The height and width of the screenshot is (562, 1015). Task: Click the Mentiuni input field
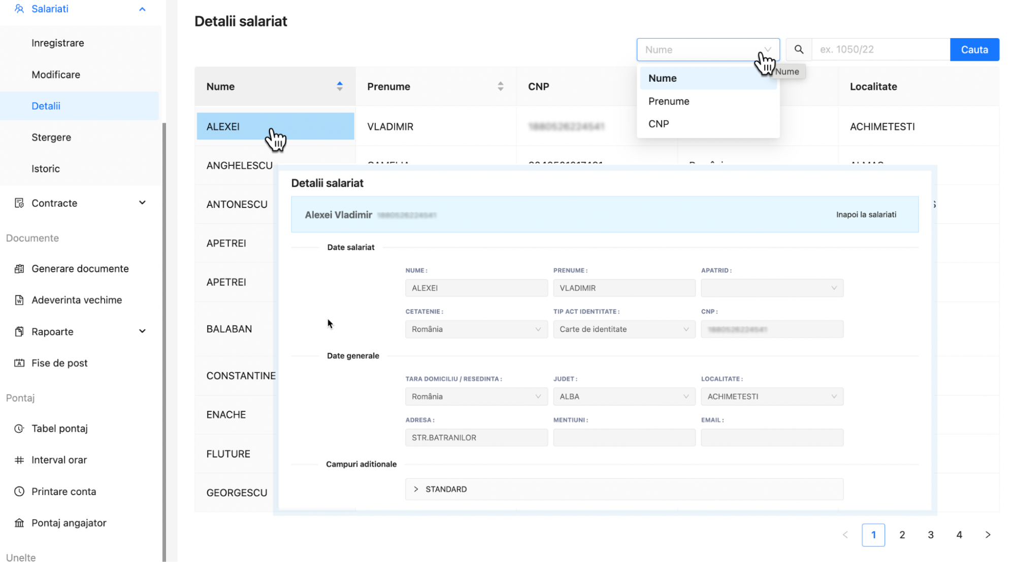(x=624, y=438)
